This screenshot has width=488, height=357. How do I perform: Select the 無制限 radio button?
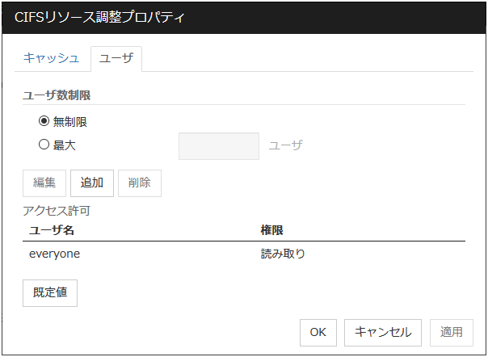[44, 122]
